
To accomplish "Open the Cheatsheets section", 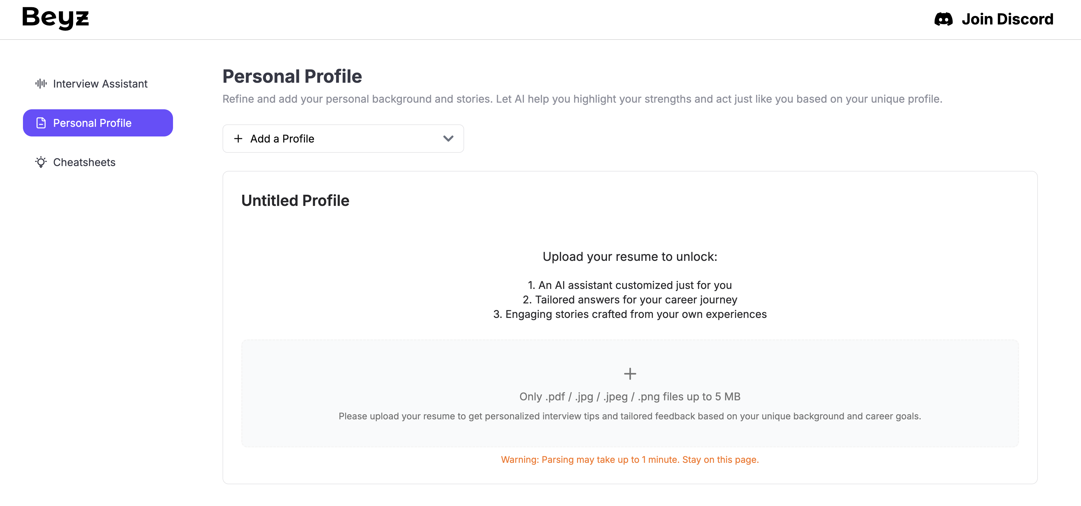I will pyautogui.click(x=84, y=162).
